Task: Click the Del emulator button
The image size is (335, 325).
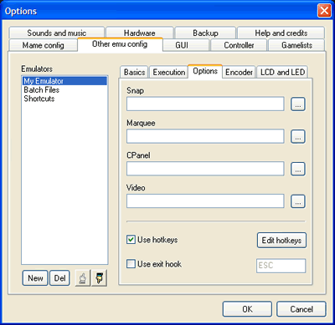Action: tap(59, 278)
